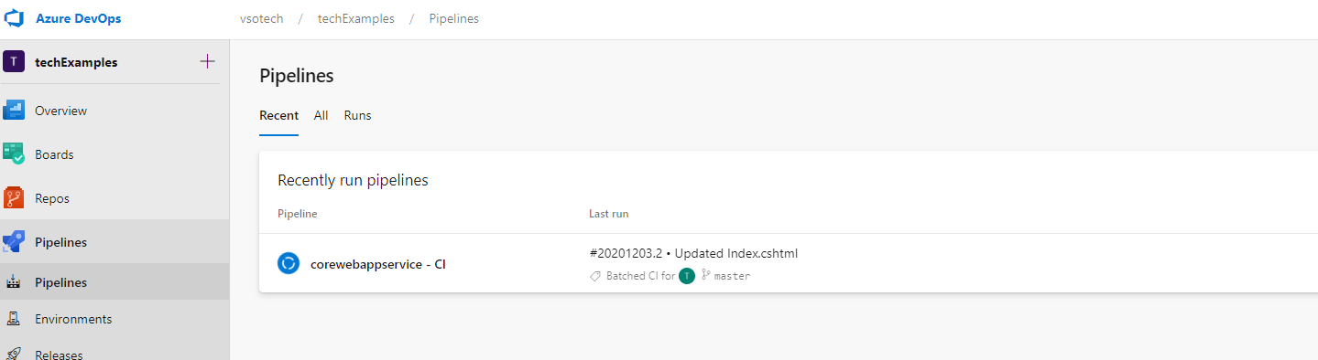Open the Boards sidebar icon
The height and width of the screenshot is (360, 1318).
14,154
